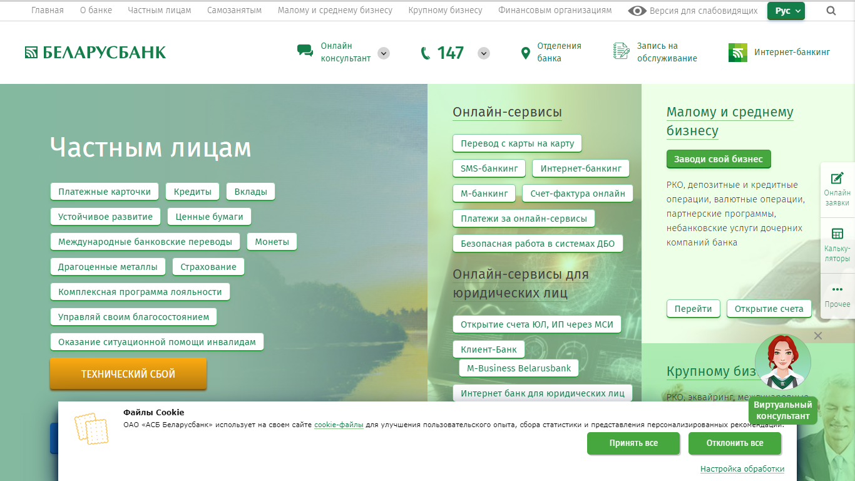This screenshot has height=481, width=855.
Task: Open Малому и среднему бизнесу heading link
Action: coord(730,122)
